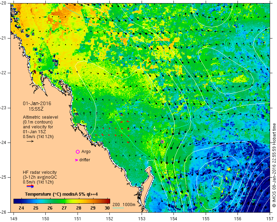Click the 'Altimetric sealevel' legend text
This screenshot has width=277, height=222.
coord(41,117)
